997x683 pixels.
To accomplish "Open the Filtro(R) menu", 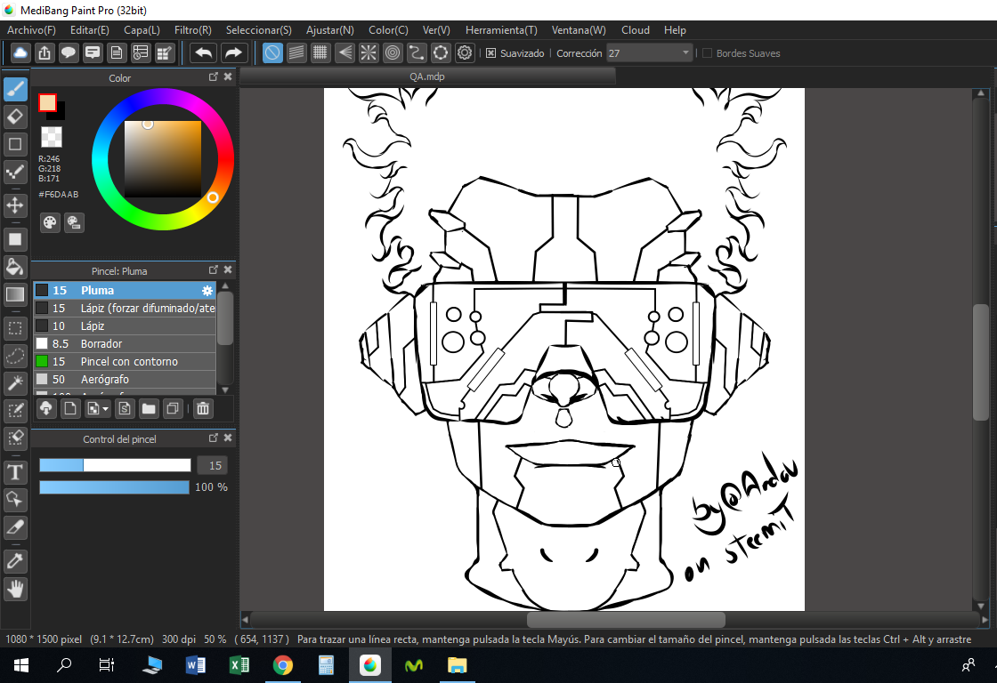I will pyautogui.click(x=192, y=30).
